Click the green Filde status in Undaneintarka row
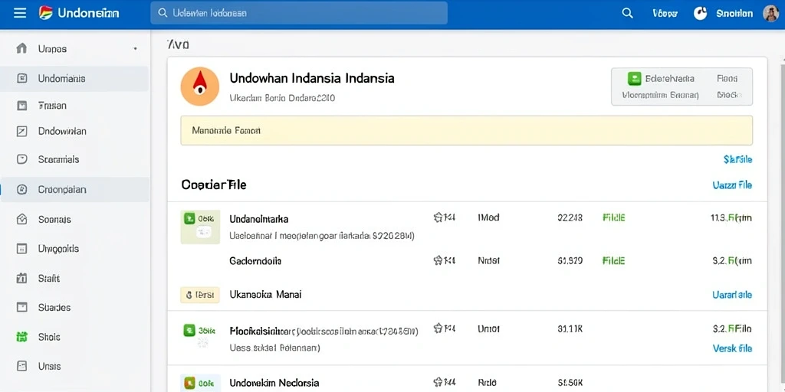785x392 pixels. coord(614,217)
